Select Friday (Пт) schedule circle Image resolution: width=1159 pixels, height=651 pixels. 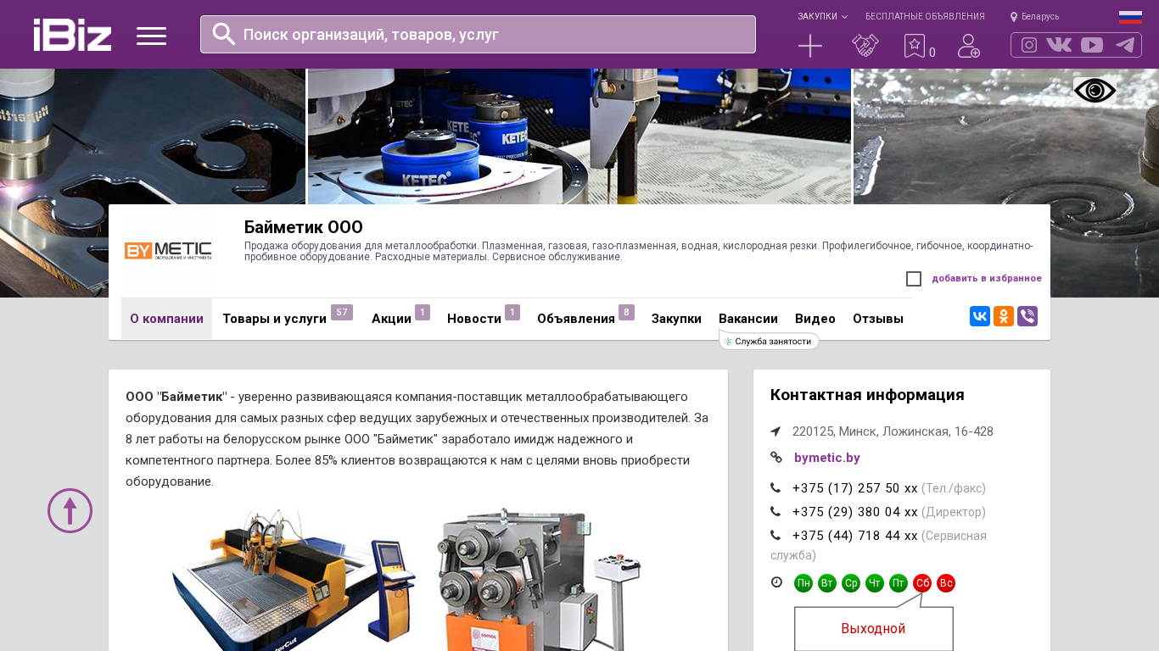click(x=899, y=583)
